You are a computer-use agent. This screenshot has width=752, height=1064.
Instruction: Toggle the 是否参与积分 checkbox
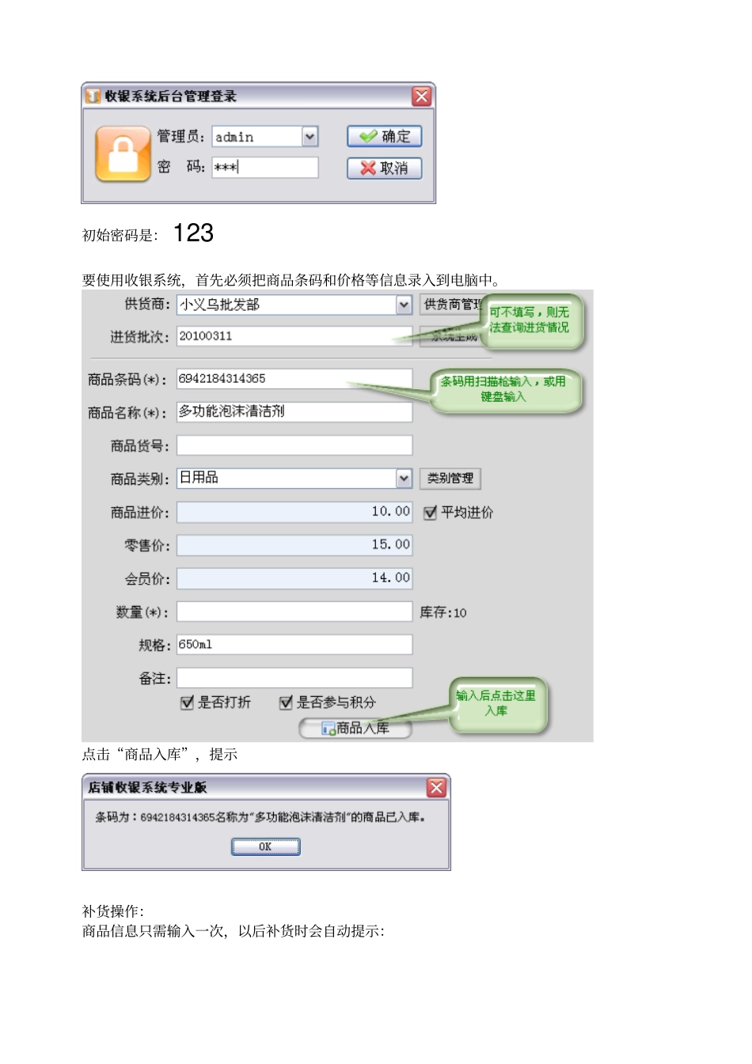[286, 702]
